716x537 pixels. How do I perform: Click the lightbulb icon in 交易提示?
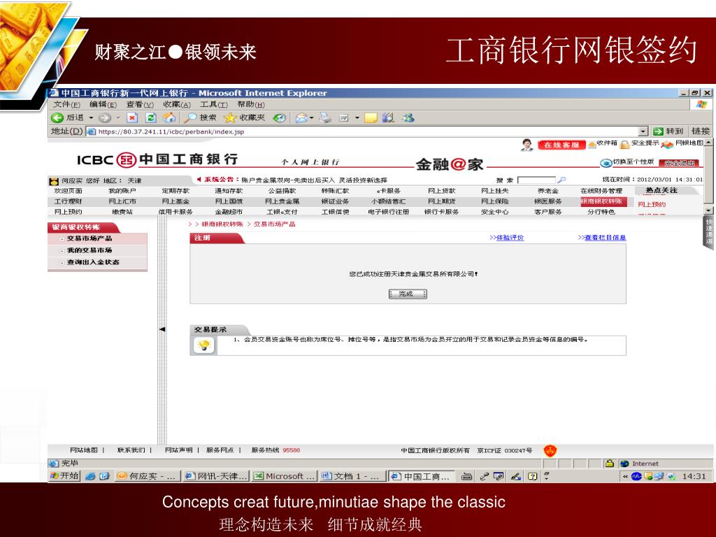(x=203, y=345)
